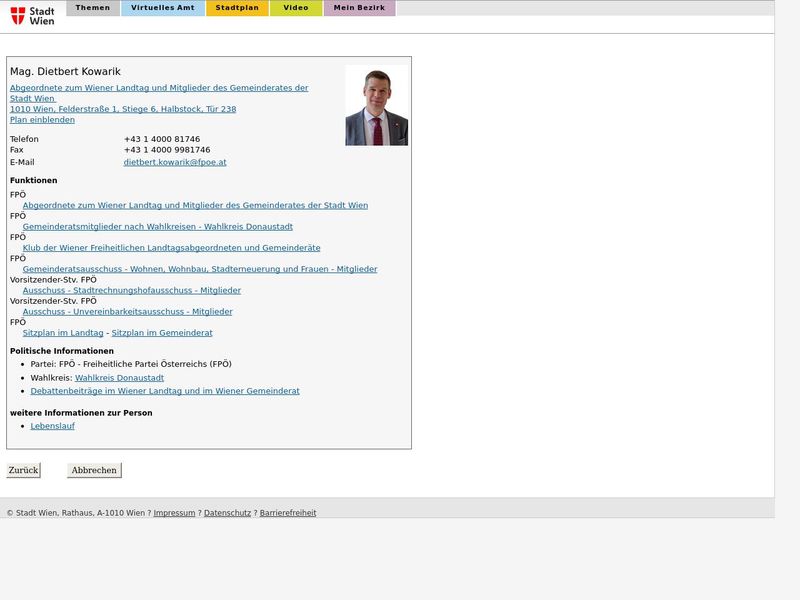Image resolution: width=800 pixels, height=600 pixels.
Task: Go to Mein Bezirk tab
Action: click(359, 8)
